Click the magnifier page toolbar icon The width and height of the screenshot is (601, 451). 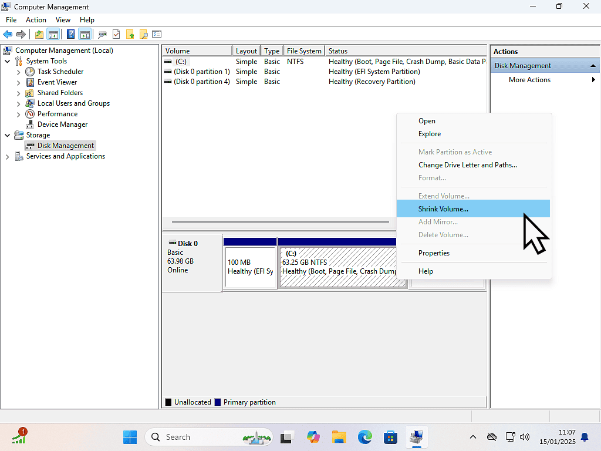143,34
